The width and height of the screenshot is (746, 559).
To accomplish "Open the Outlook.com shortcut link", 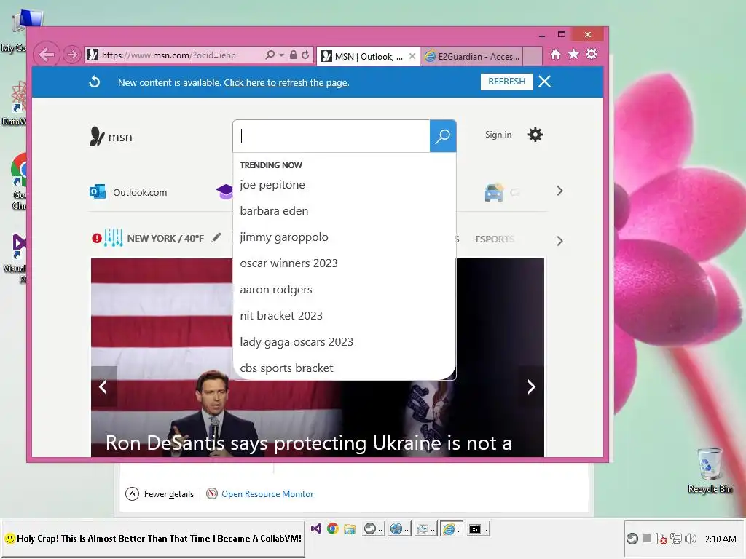I will pyautogui.click(x=128, y=192).
